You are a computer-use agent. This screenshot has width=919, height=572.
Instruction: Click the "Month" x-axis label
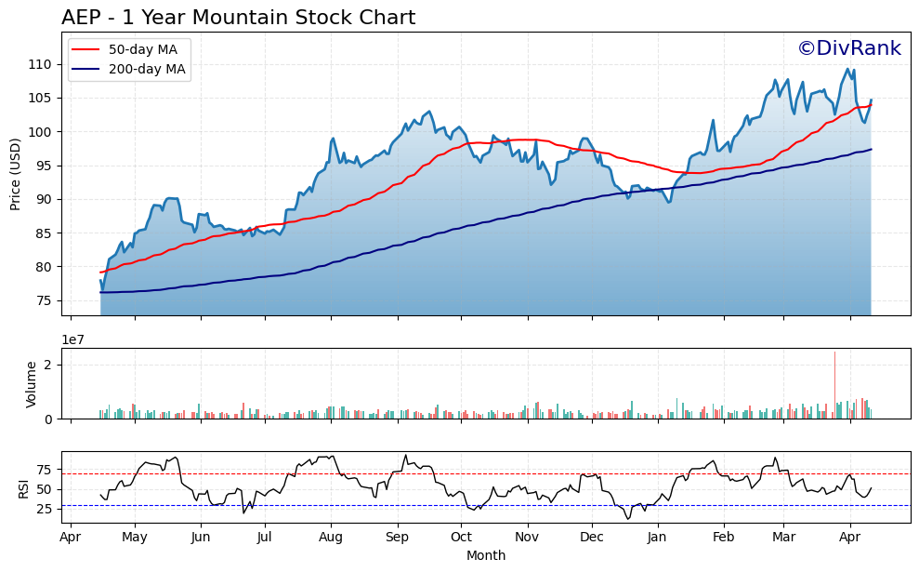(x=486, y=555)
